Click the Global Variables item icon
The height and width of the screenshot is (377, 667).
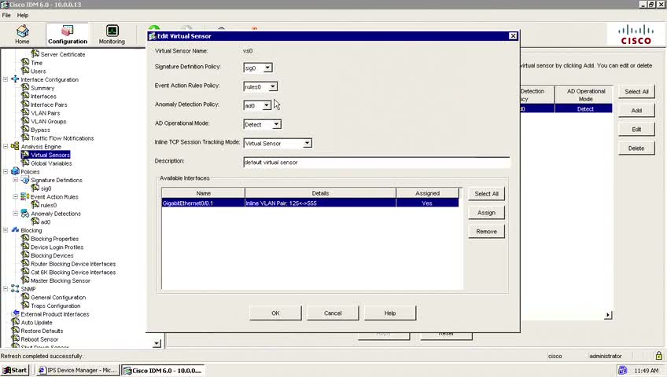pos(25,163)
